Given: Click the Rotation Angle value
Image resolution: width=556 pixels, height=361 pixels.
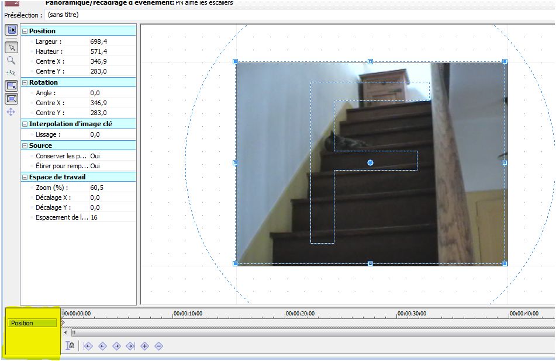Looking at the screenshot, I should click(x=95, y=93).
